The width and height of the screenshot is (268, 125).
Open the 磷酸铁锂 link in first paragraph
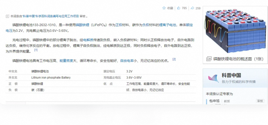pyautogui.click(x=82, y=25)
